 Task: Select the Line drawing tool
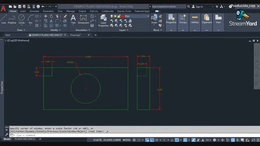coord(4,19)
